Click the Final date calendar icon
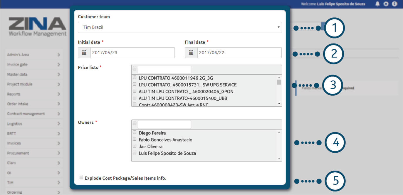This screenshot has height=195, width=403. (191, 53)
